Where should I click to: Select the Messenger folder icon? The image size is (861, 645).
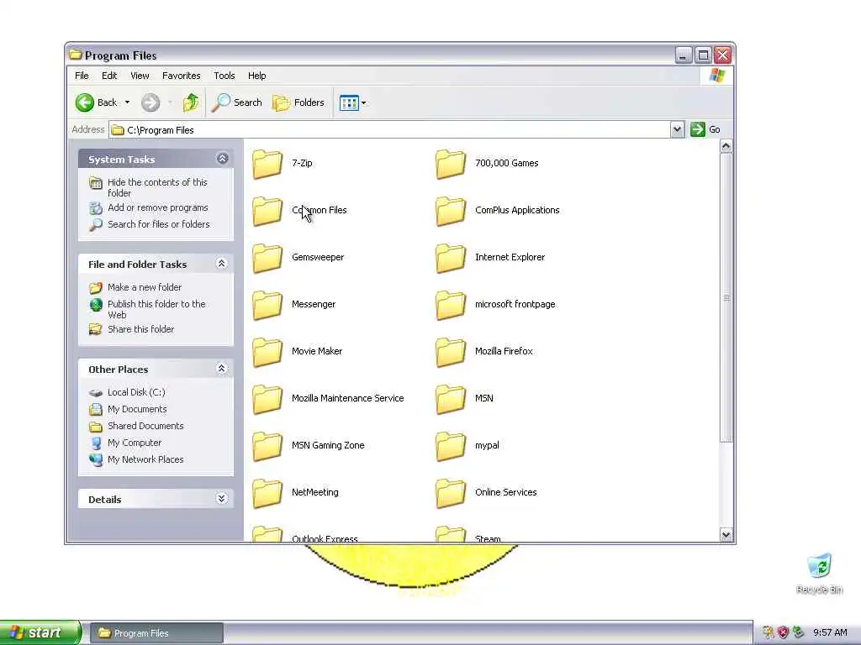pyautogui.click(x=267, y=305)
